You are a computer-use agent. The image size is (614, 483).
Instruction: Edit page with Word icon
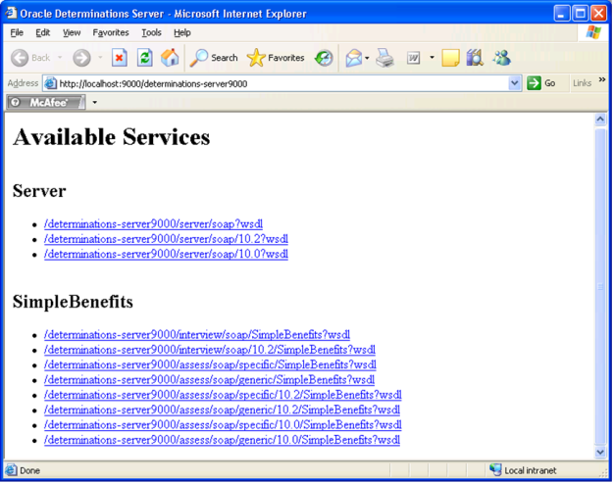click(x=414, y=58)
